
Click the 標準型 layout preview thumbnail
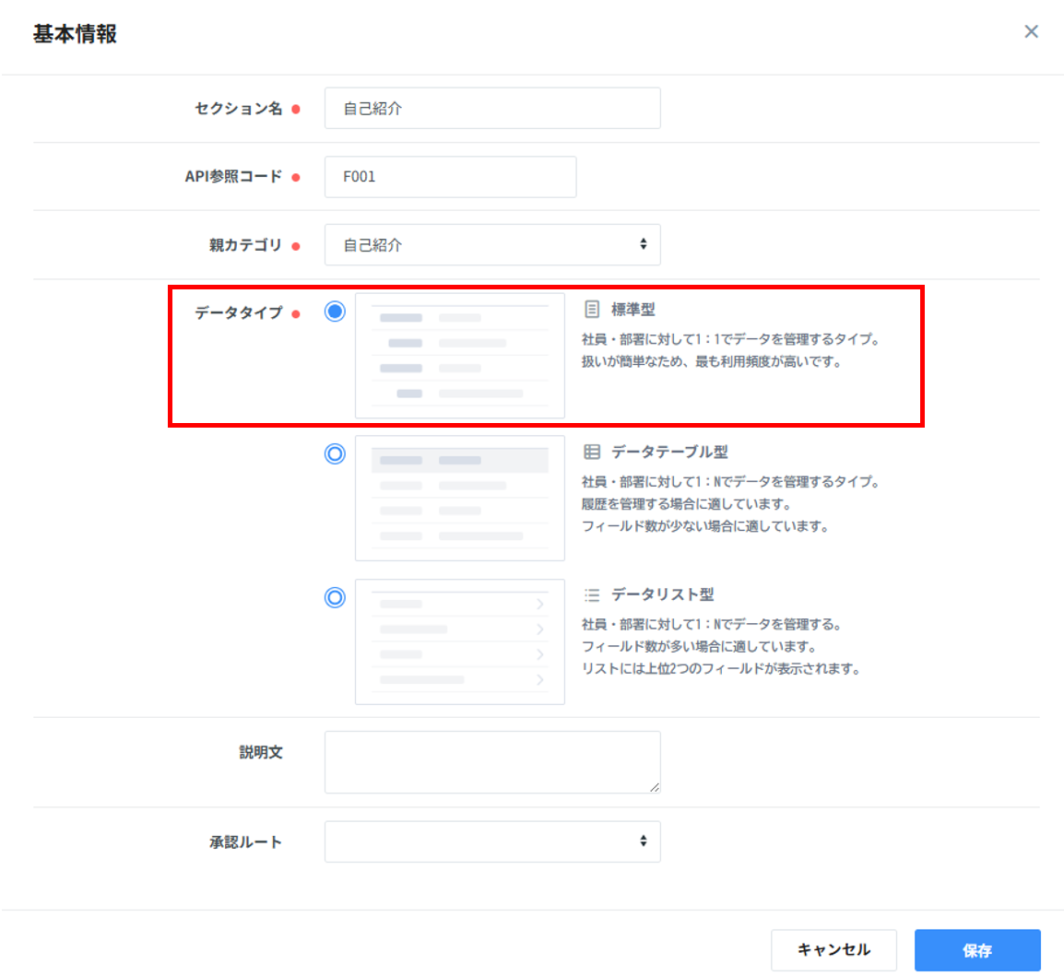pos(459,356)
